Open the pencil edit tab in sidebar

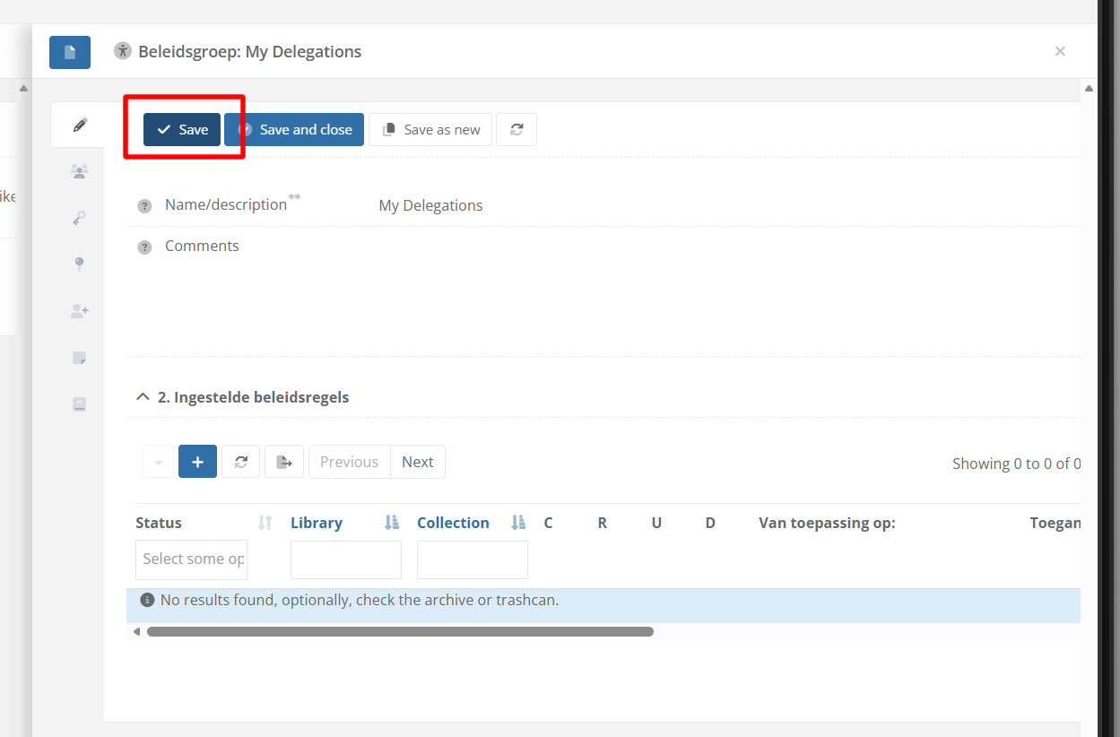click(80, 125)
